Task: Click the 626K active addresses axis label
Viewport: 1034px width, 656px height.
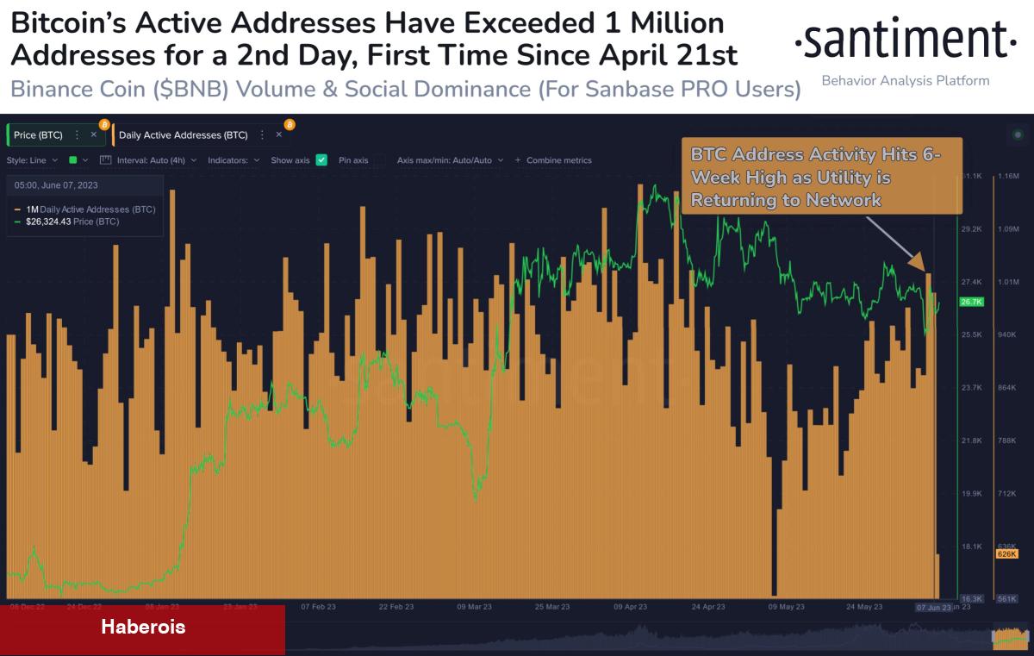Action: click(1007, 554)
